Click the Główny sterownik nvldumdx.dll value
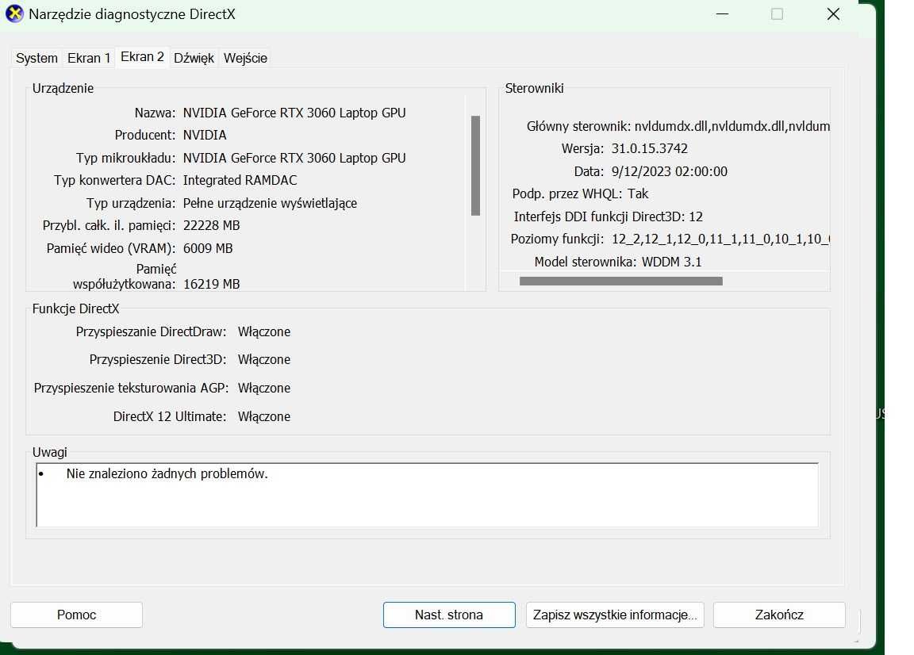 pyautogui.click(x=732, y=126)
